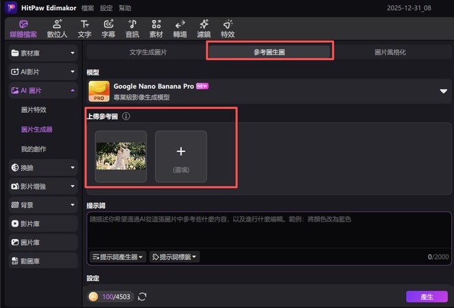Select the uploaded wedding reference thumbnail
This screenshot has height=308, width=454.
(121, 156)
